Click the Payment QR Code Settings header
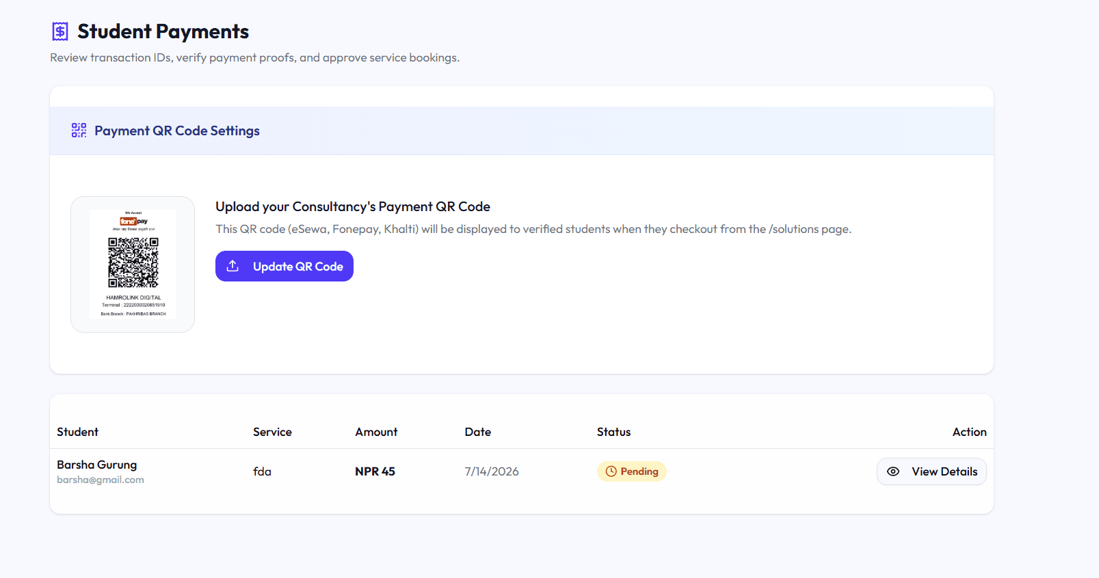This screenshot has height=578, width=1099. coord(177,130)
